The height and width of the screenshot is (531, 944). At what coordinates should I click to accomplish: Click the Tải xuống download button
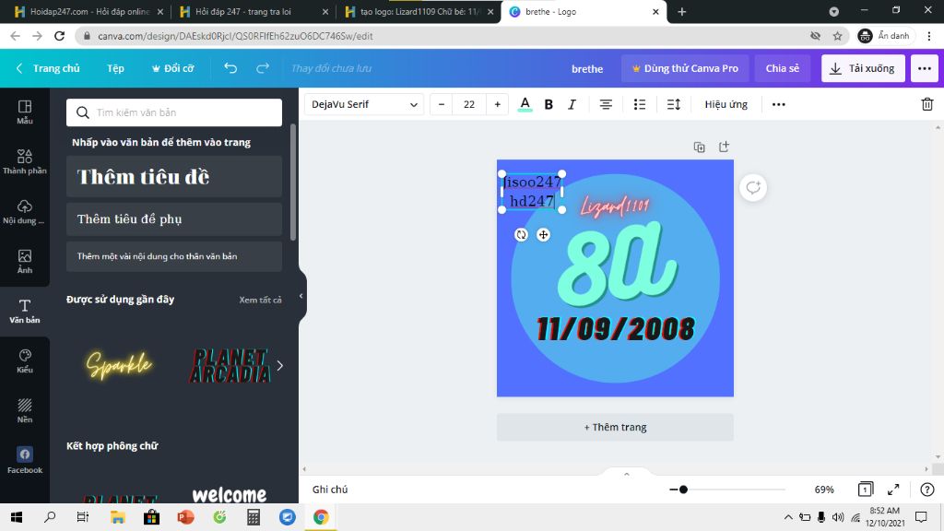(x=863, y=68)
